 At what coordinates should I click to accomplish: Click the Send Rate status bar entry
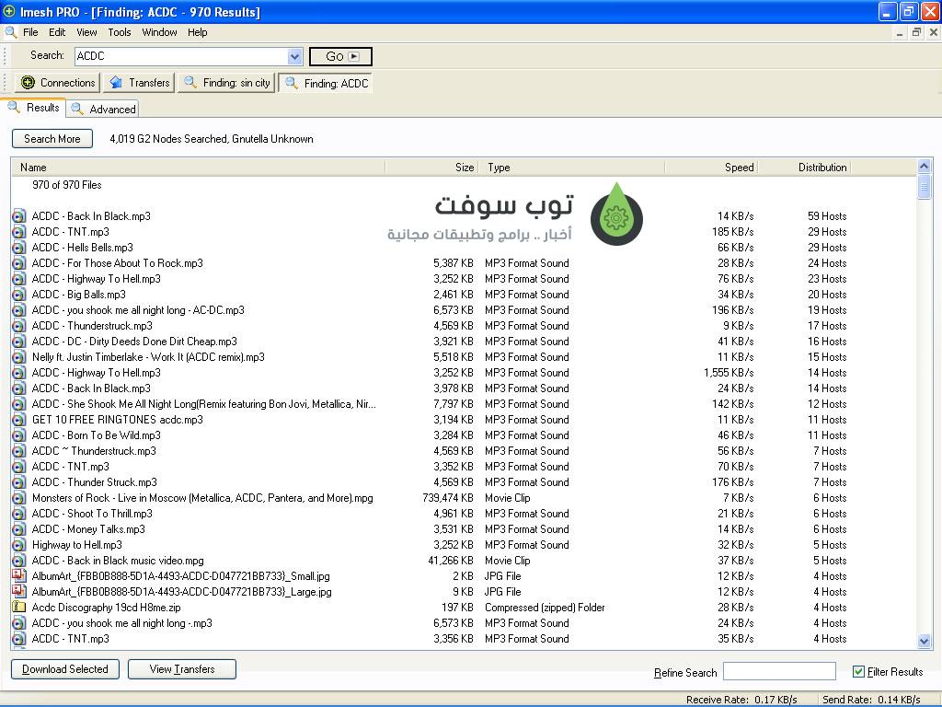[871, 700]
